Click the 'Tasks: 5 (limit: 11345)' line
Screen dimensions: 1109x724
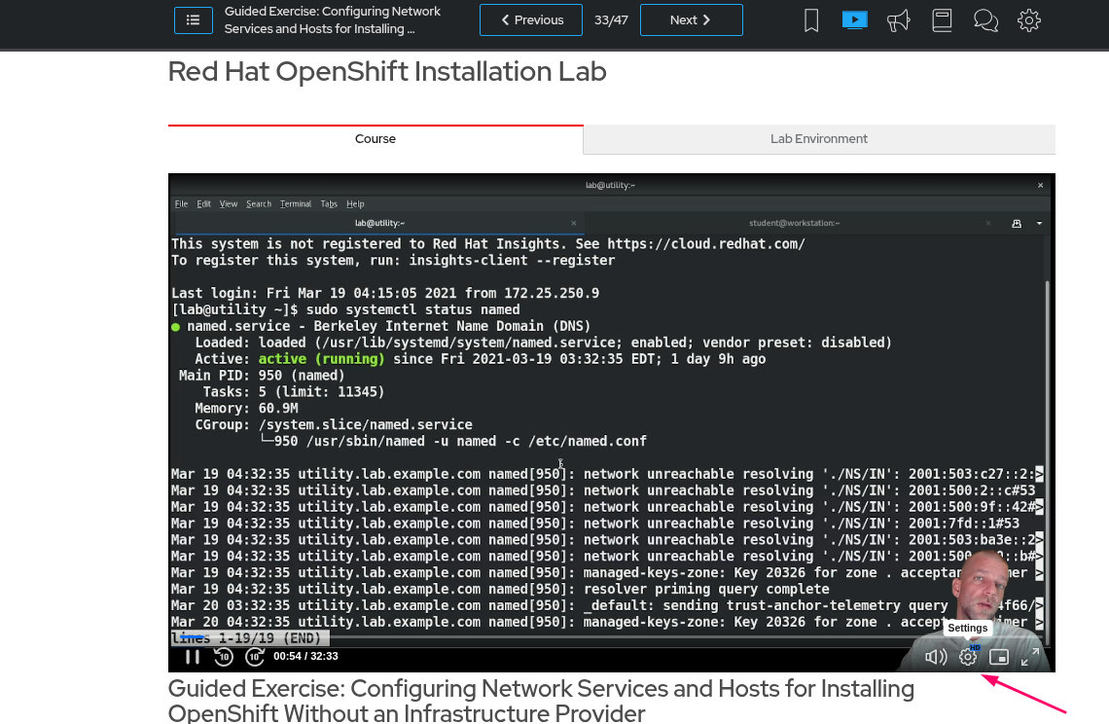coord(294,392)
